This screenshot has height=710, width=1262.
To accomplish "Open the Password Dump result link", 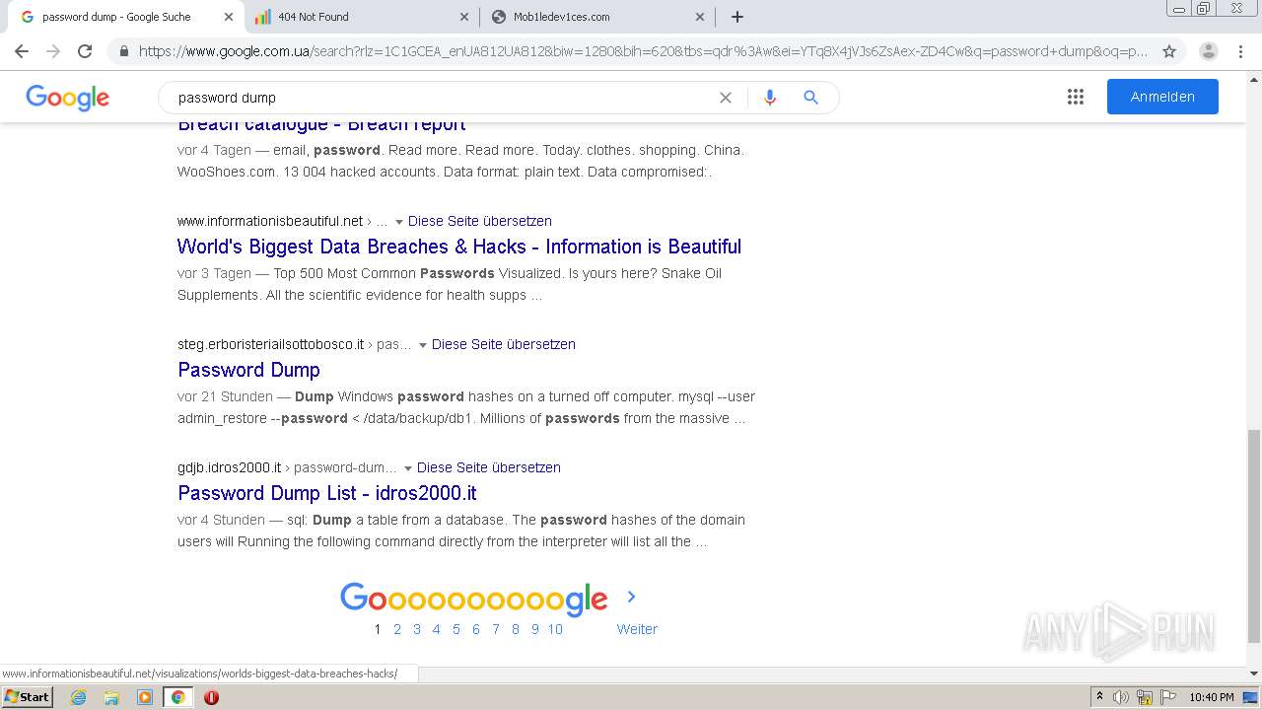I will (x=248, y=370).
